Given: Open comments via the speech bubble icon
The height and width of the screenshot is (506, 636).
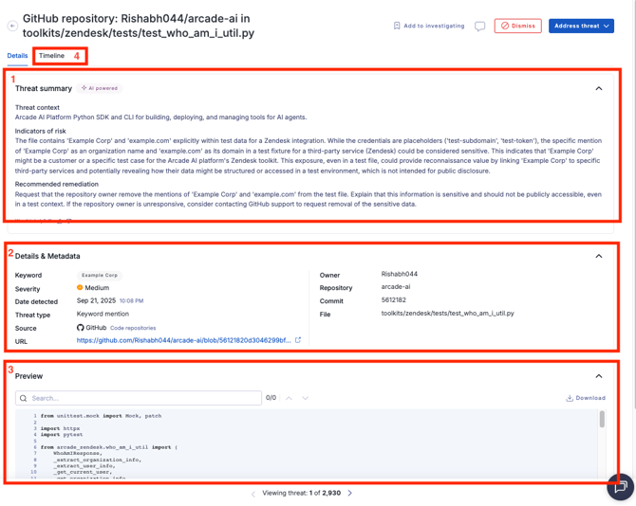Looking at the screenshot, I should pos(479,27).
